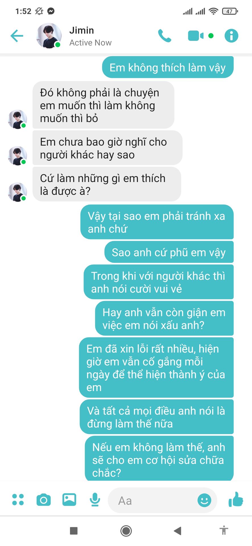
Task: Open the emoji picker in message box
Action: point(204,500)
